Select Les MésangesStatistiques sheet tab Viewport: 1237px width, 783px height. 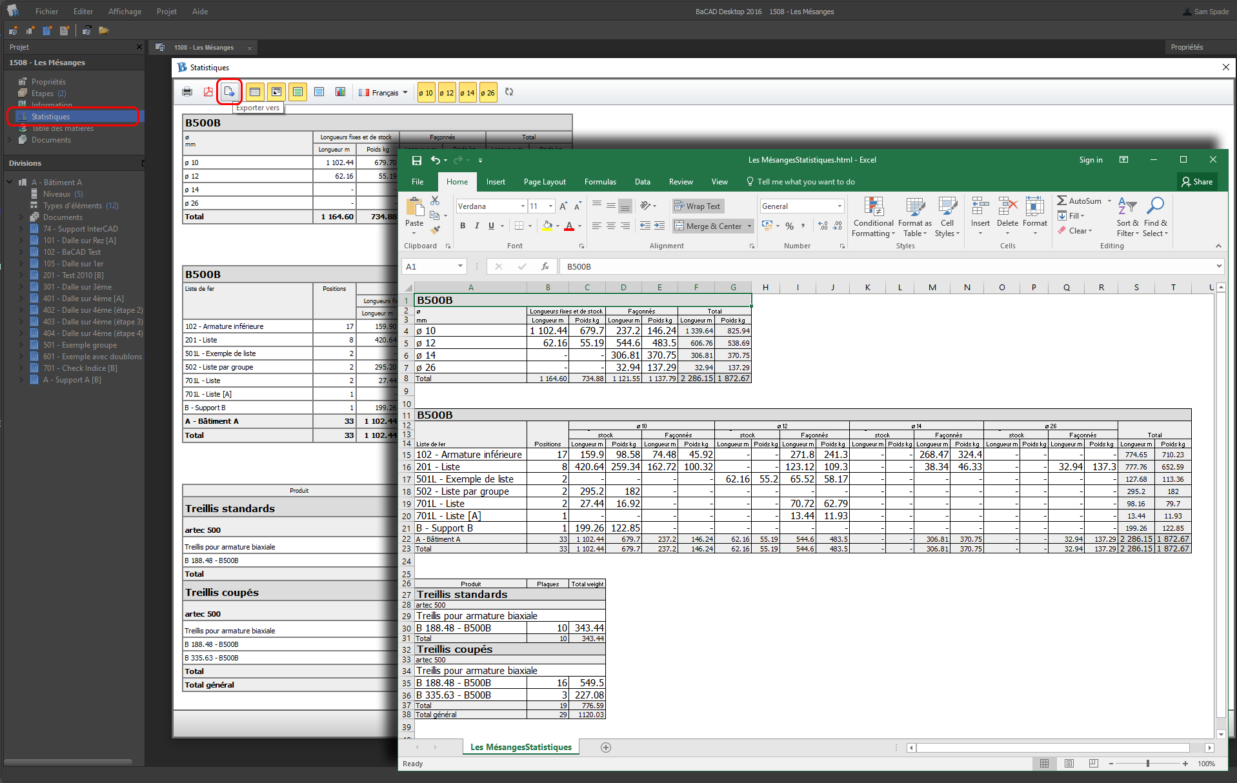[x=521, y=747]
